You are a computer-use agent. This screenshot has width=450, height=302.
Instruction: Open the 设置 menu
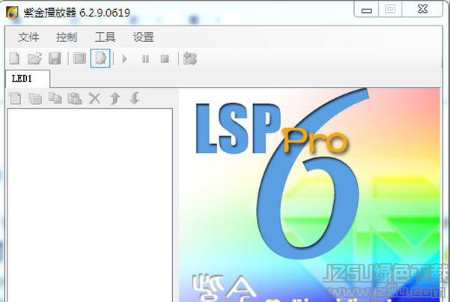[143, 37]
